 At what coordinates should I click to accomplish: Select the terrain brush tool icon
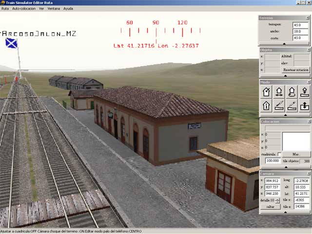pyautogui.click(x=279, y=105)
